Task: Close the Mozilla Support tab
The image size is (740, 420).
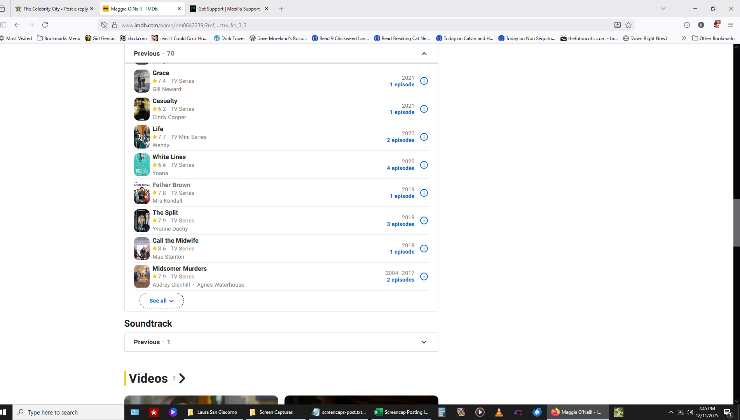Action: tap(267, 9)
